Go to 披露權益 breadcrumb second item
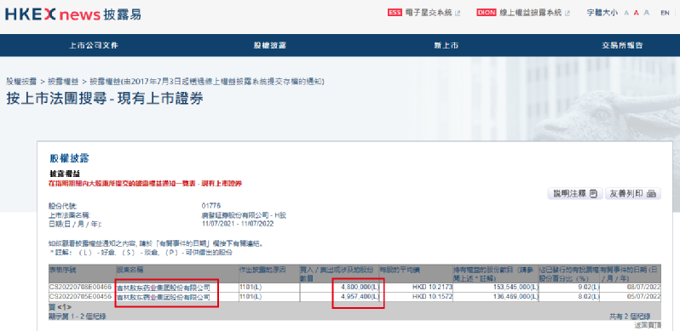The height and width of the screenshot is (331, 680). [x=63, y=81]
